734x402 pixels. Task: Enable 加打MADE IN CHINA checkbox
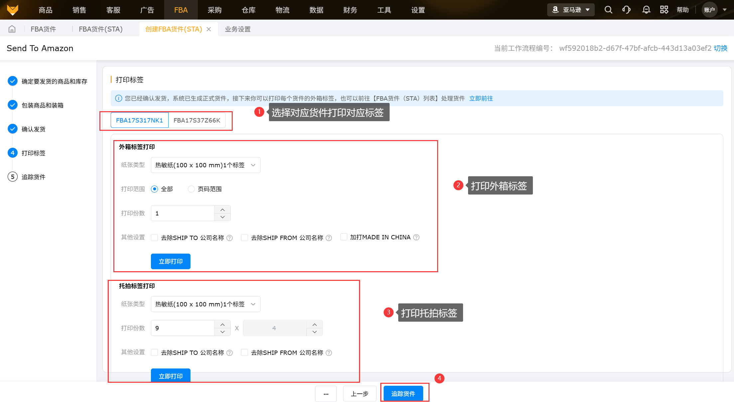pyautogui.click(x=344, y=237)
